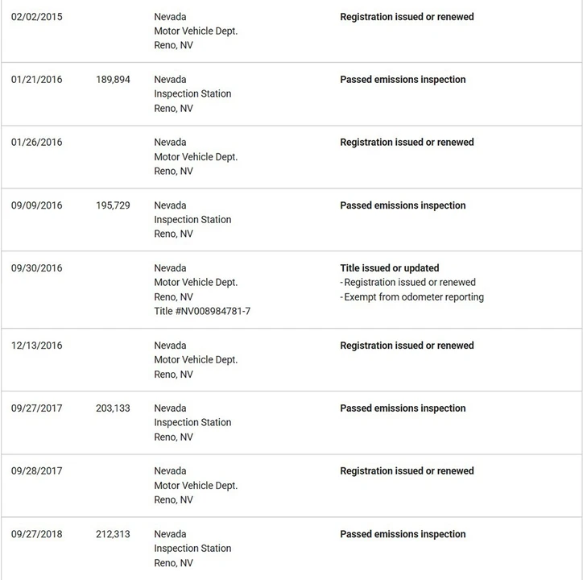
Task: Click the 09/27/2018 date entry
Action: (37, 534)
